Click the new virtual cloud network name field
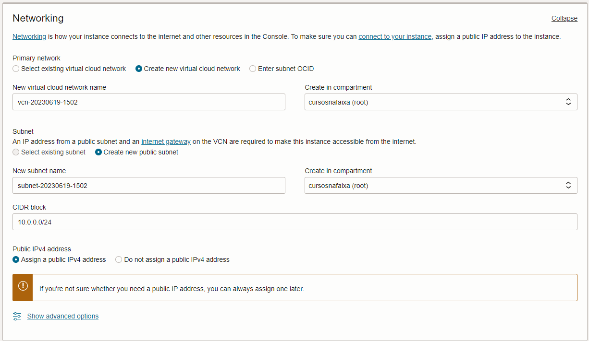This screenshot has height=341, width=589. coord(149,102)
